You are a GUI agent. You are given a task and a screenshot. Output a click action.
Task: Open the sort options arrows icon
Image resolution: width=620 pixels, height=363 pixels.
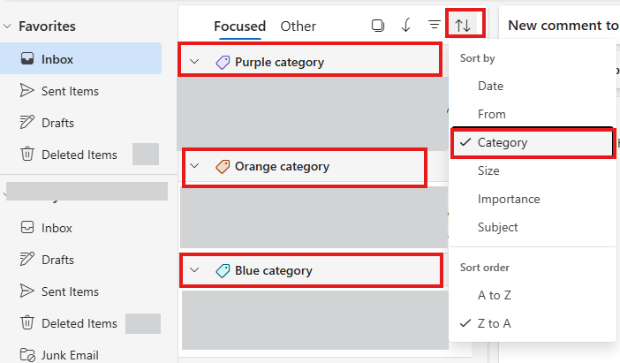click(463, 26)
